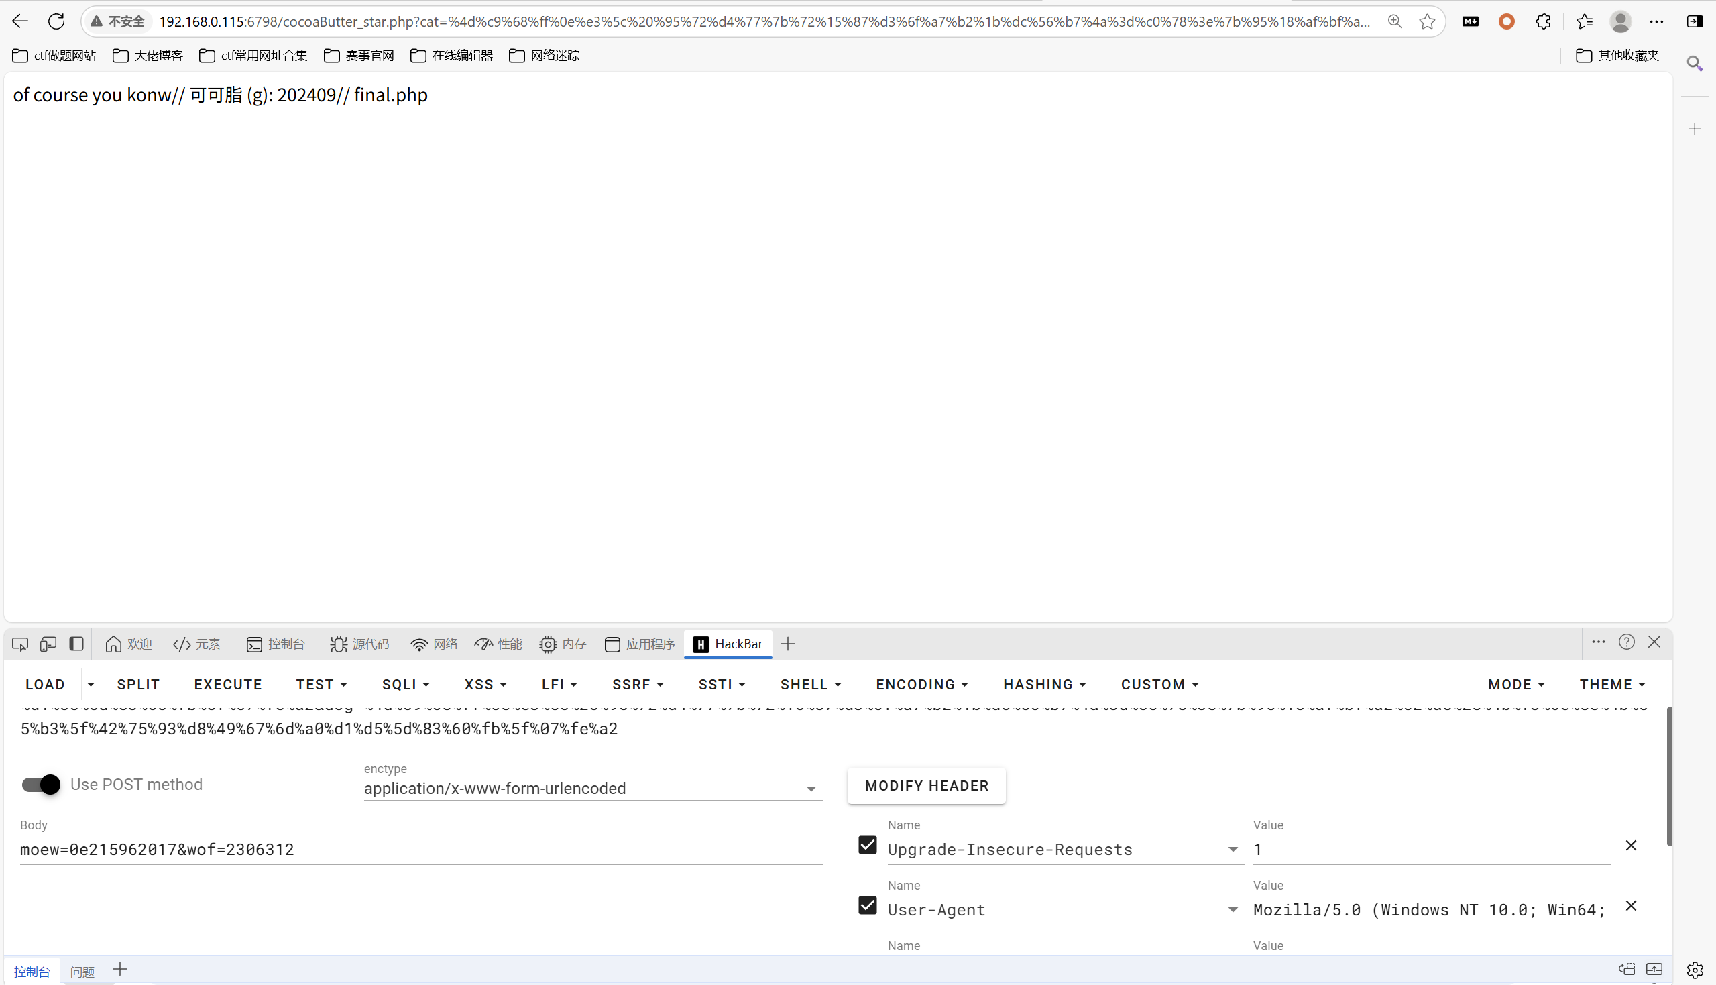1716x985 pixels.
Task: Expand Upgrade-Insecure-Requests name dropdown arrow
Action: (1233, 850)
